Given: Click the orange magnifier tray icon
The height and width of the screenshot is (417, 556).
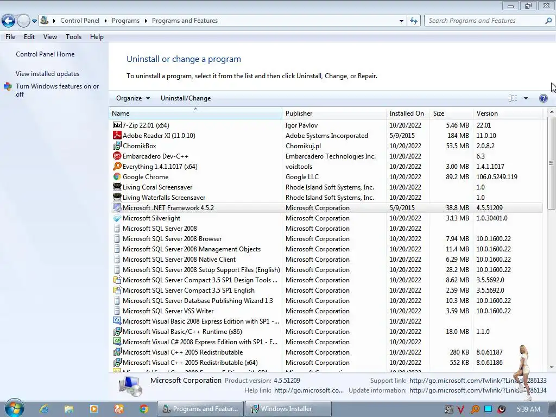Looking at the screenshot, I should (x=475, y=409).
